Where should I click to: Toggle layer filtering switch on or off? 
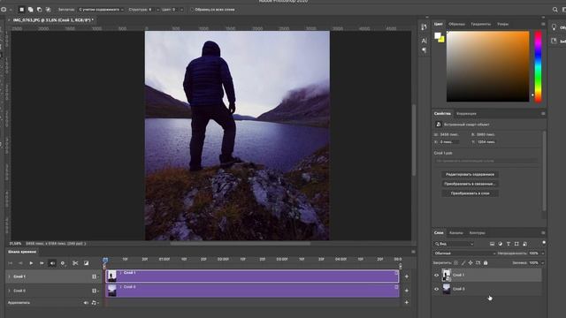point(544,243)
